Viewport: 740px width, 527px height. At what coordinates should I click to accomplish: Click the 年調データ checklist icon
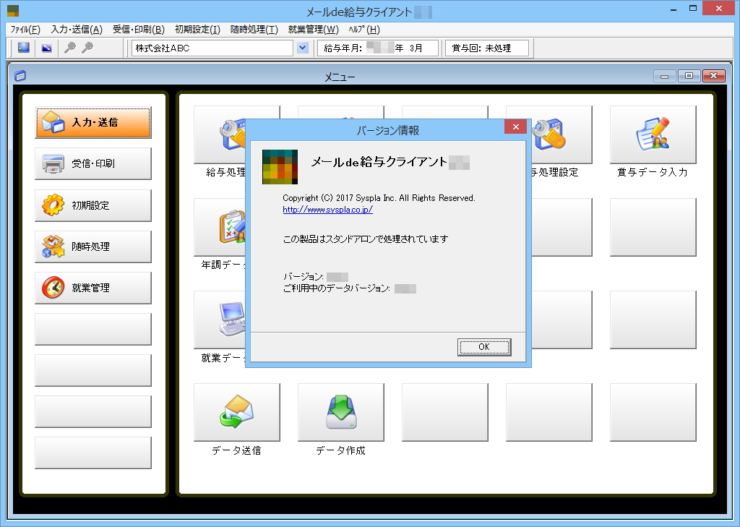pyautogui.click(x=220, y=227)
